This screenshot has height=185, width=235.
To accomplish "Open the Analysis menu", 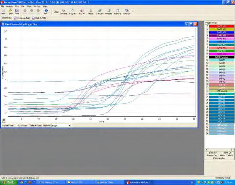I will pyautogui.click(x=10, y=7).
